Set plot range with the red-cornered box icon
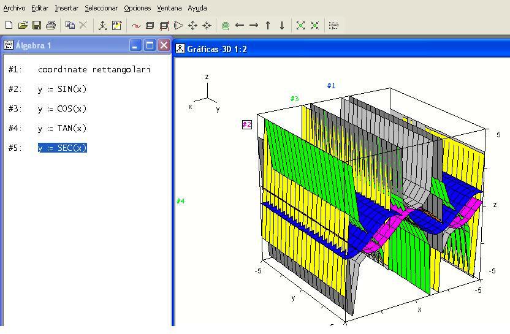 click(x=164, y=25)
